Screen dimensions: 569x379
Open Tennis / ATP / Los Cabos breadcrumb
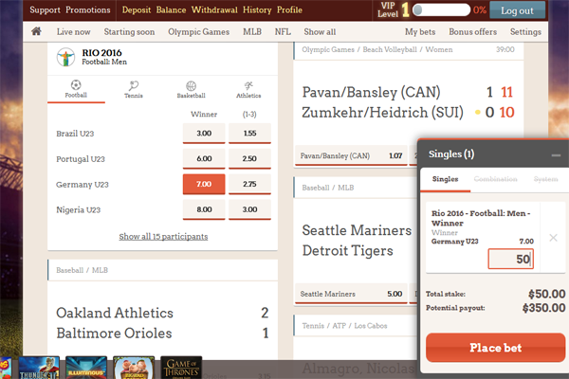[344, 326]
